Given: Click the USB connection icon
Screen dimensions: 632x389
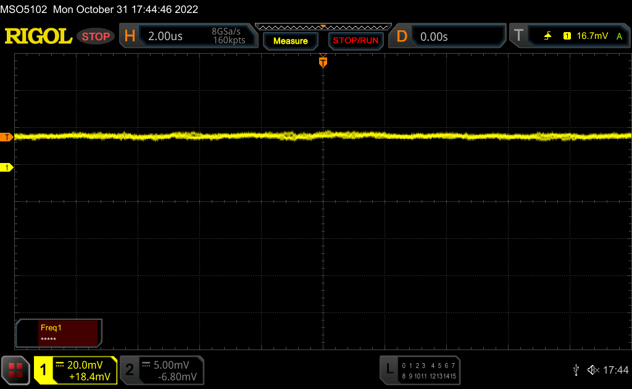Looking at the screenshot, I should pos(576,370).
